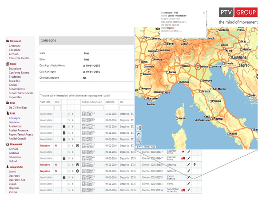The height and width of the screenshot is (200, 262).
Task: Open Creazione under Movimenti
Action: 15,46
